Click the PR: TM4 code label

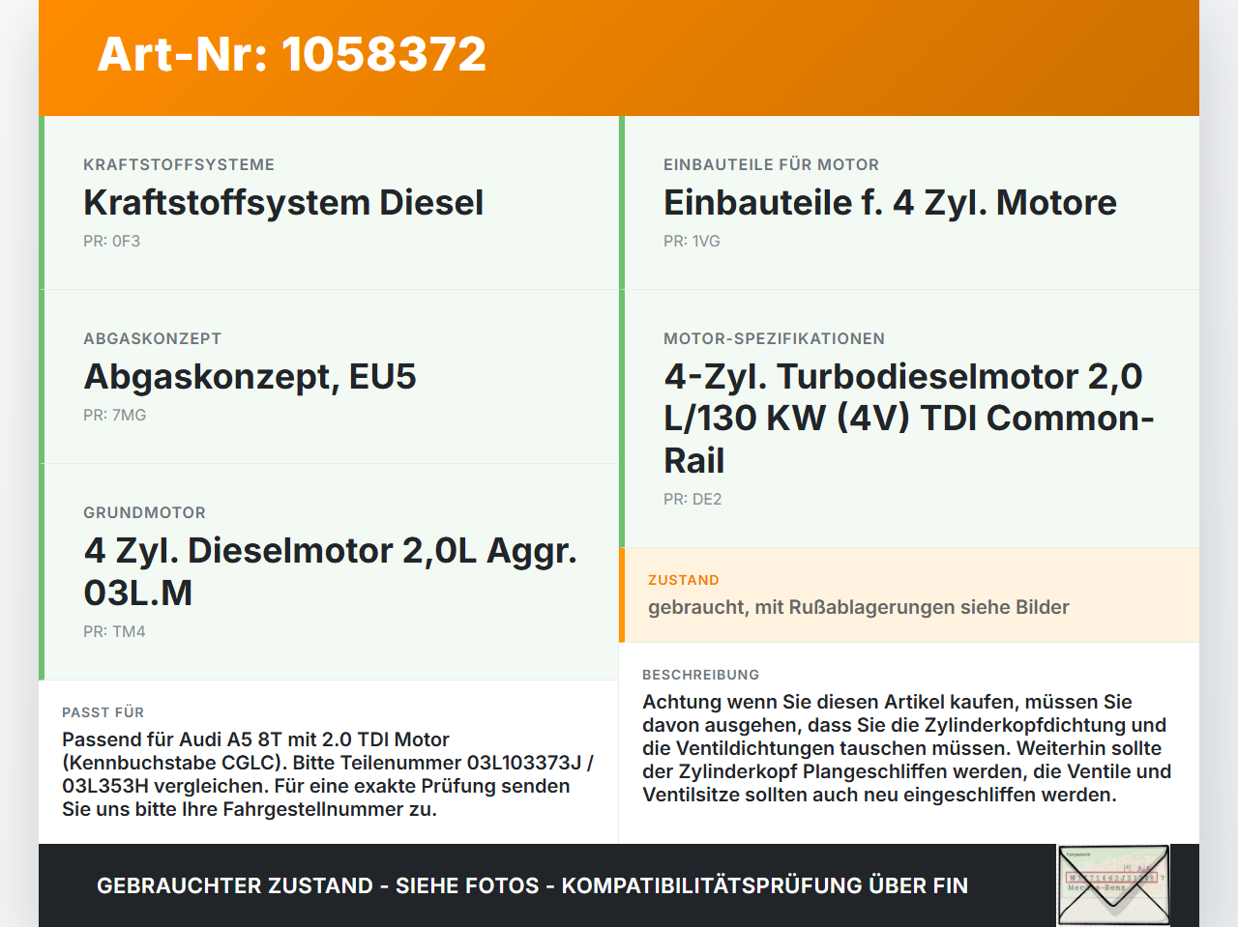[x=114, y=631]
